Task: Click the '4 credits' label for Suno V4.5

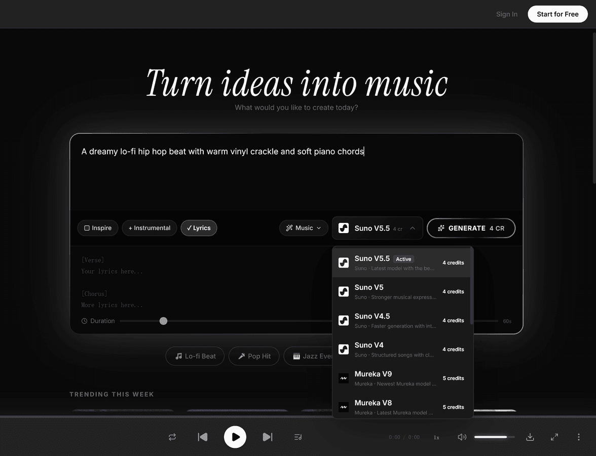Action: (453, 320)
